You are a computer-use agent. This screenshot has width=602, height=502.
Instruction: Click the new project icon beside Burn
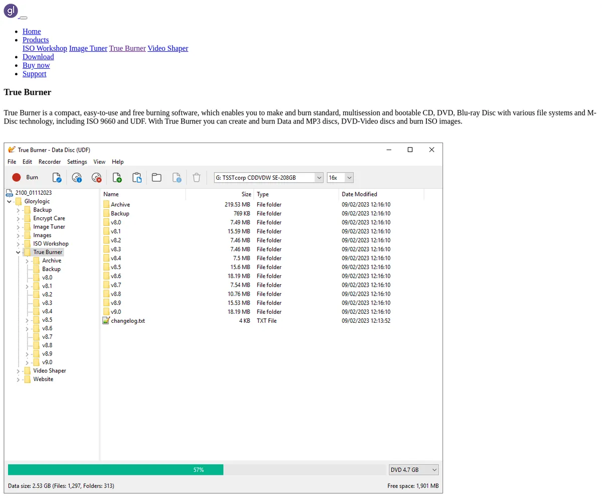click(x=57, y=177)
